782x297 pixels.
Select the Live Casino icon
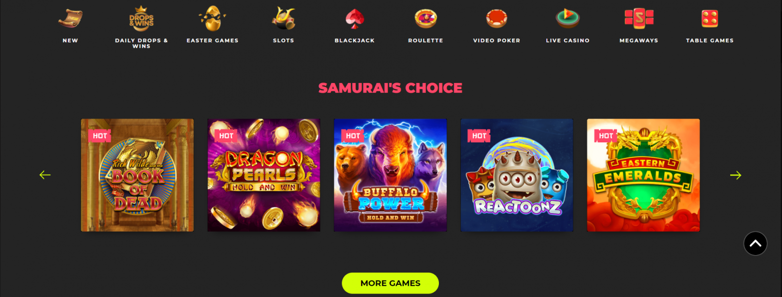click(x=568, y=19)
